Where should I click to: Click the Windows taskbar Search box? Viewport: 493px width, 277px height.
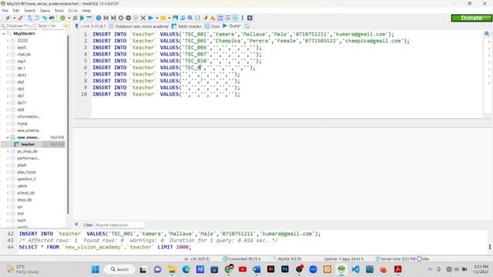pos(120,269)
